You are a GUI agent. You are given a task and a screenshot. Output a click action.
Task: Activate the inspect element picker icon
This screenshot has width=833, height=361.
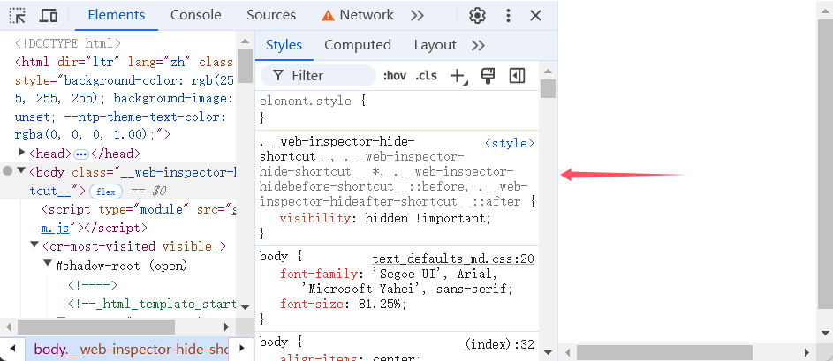point(18,15)
